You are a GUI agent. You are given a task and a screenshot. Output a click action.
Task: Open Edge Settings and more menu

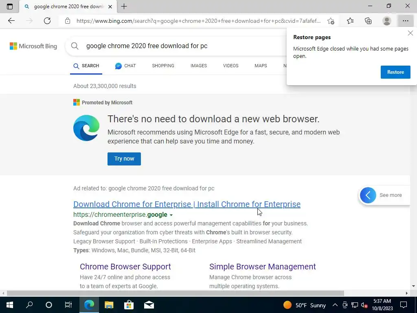(405, 21)
